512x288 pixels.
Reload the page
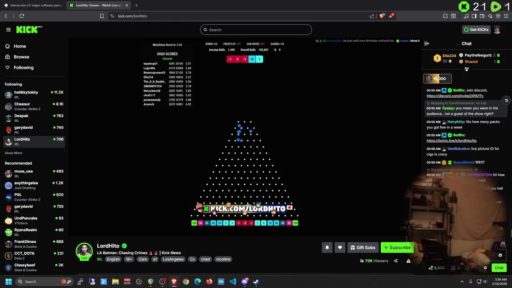(22, 16)
